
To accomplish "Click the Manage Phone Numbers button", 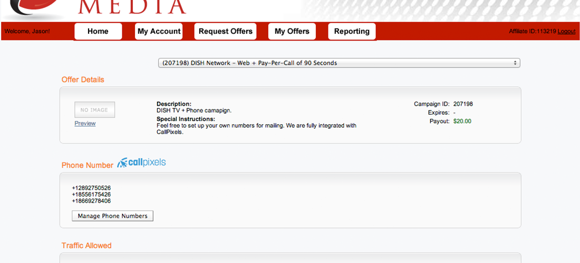I will point(112,216).
